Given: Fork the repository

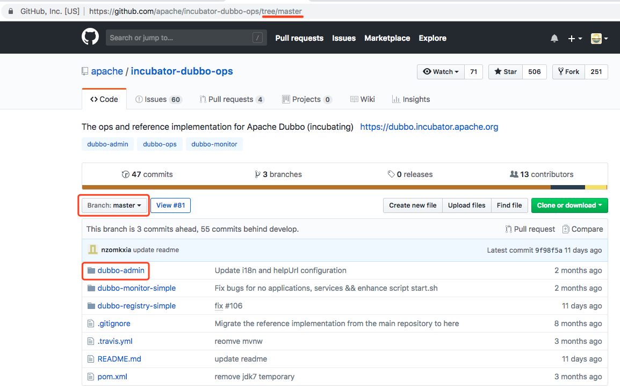Looking at the screenshot, I should tap(568, 72).
